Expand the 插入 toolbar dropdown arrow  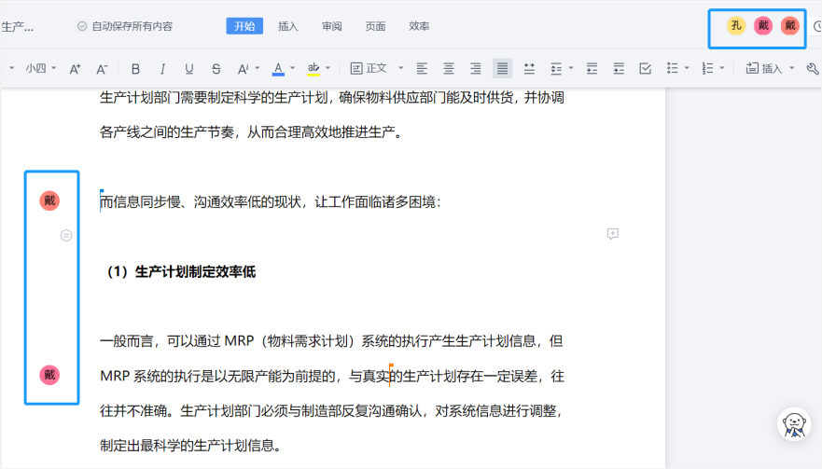791,68
